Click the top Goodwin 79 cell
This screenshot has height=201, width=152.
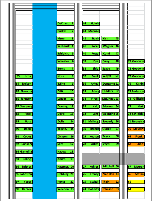[136, 61]
